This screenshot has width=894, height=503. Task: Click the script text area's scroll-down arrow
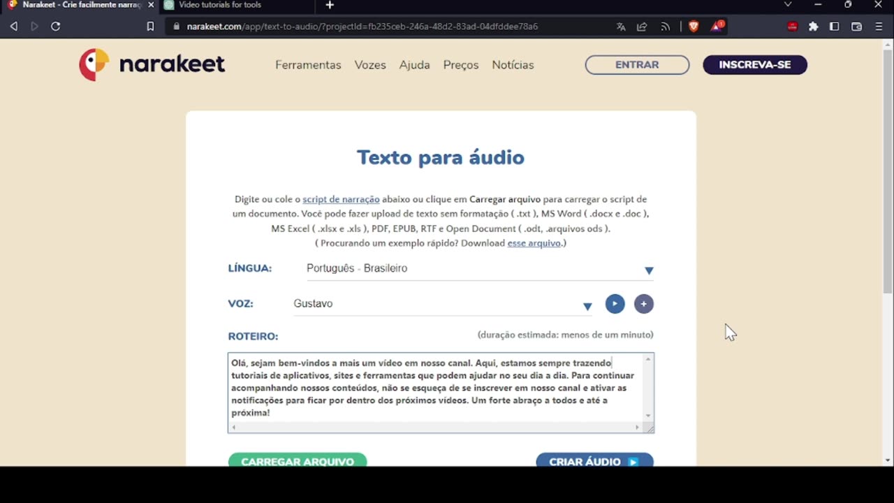point(648,416)
